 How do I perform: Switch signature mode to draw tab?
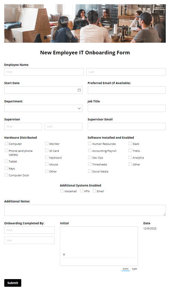126,269
